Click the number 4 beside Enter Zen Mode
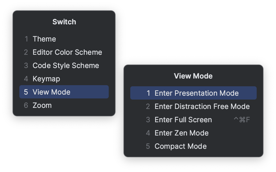This screenshot has height=172, width=276. point(148,133)
